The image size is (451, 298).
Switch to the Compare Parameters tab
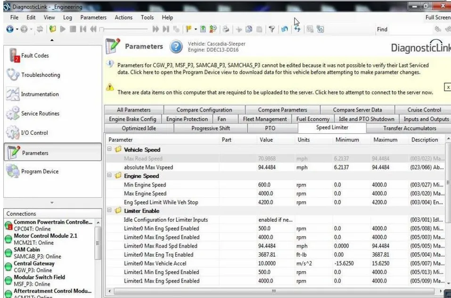[282, 110]
